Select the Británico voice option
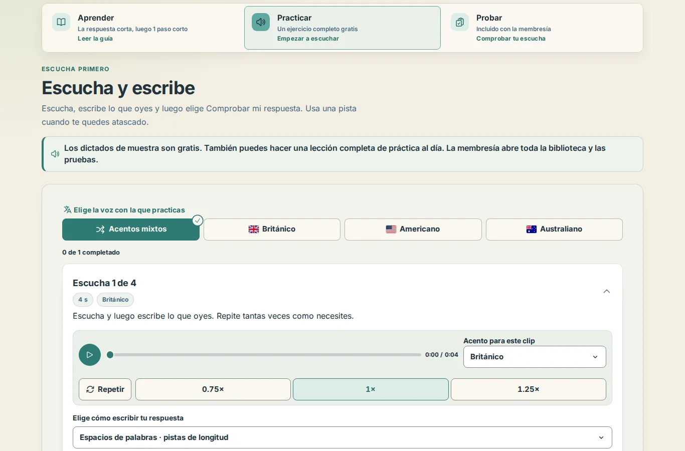 272,230
